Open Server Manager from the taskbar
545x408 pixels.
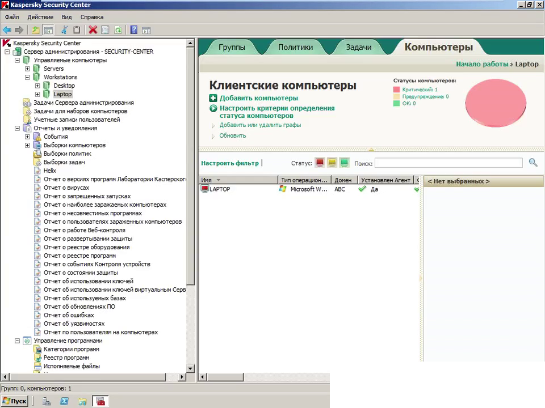tap(47, 401)
